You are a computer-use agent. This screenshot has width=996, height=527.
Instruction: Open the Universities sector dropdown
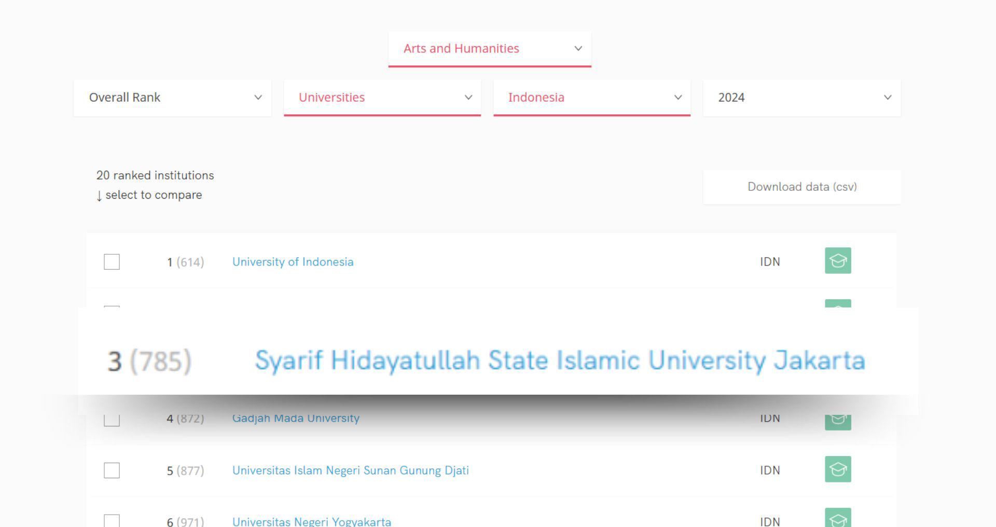pyautogui.click(x=382, y=98)
